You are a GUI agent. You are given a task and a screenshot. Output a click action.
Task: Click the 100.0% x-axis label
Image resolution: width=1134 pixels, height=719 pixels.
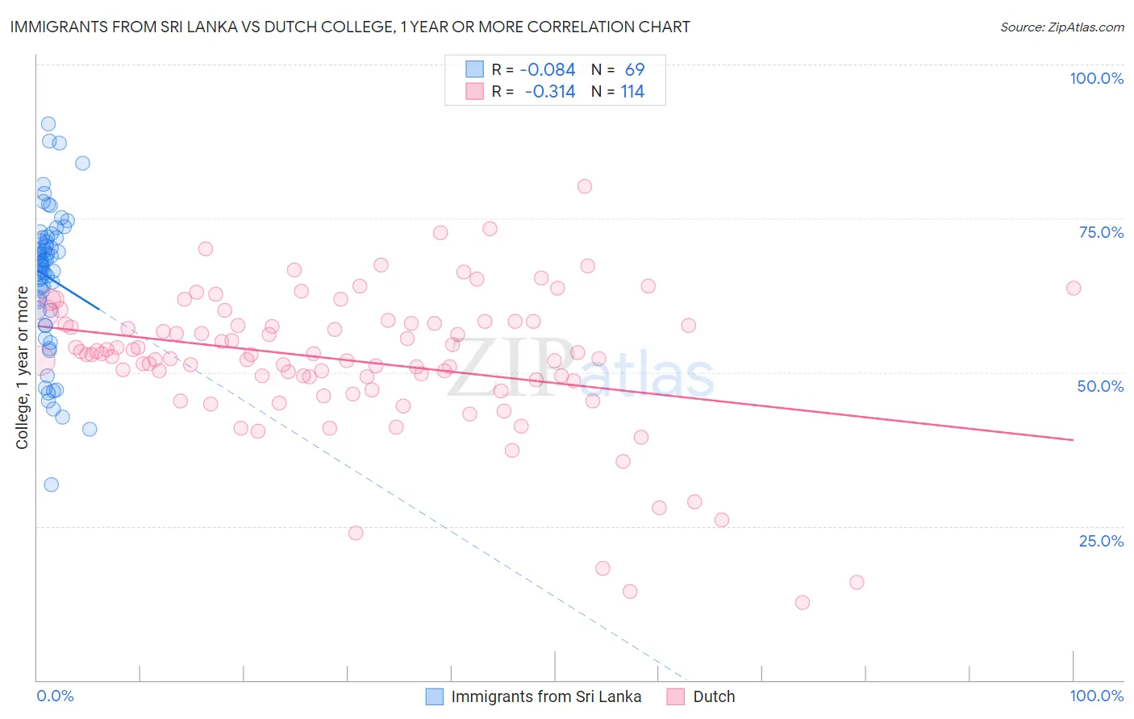(1097, 696)
